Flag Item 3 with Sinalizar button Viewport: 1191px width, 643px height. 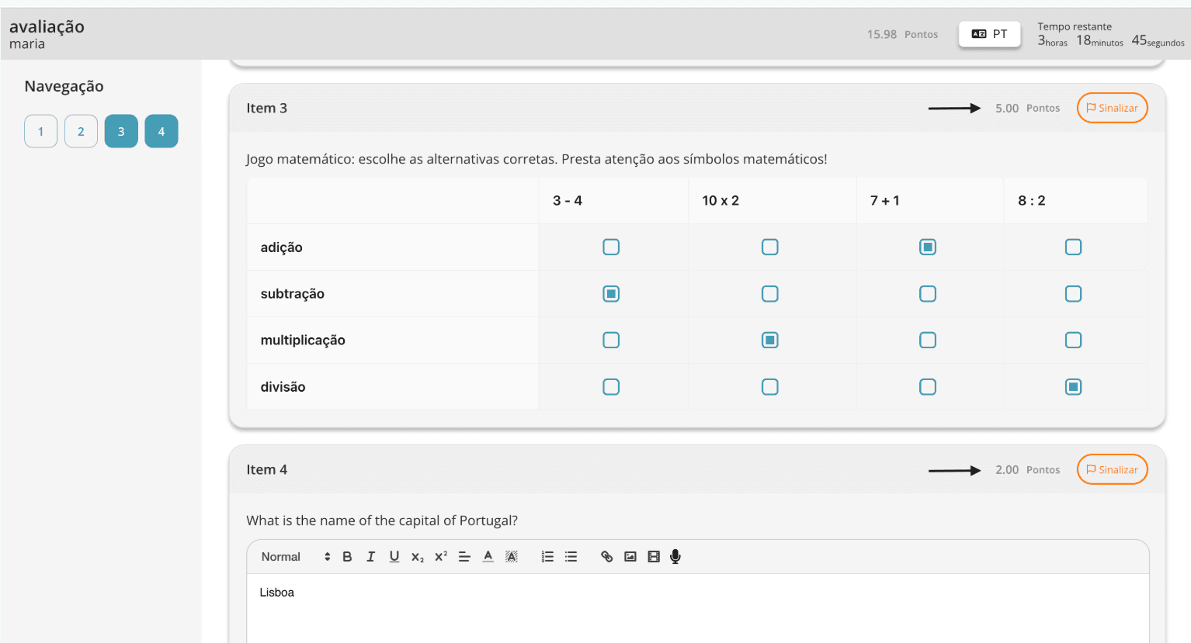click(x=1112, y=109)
